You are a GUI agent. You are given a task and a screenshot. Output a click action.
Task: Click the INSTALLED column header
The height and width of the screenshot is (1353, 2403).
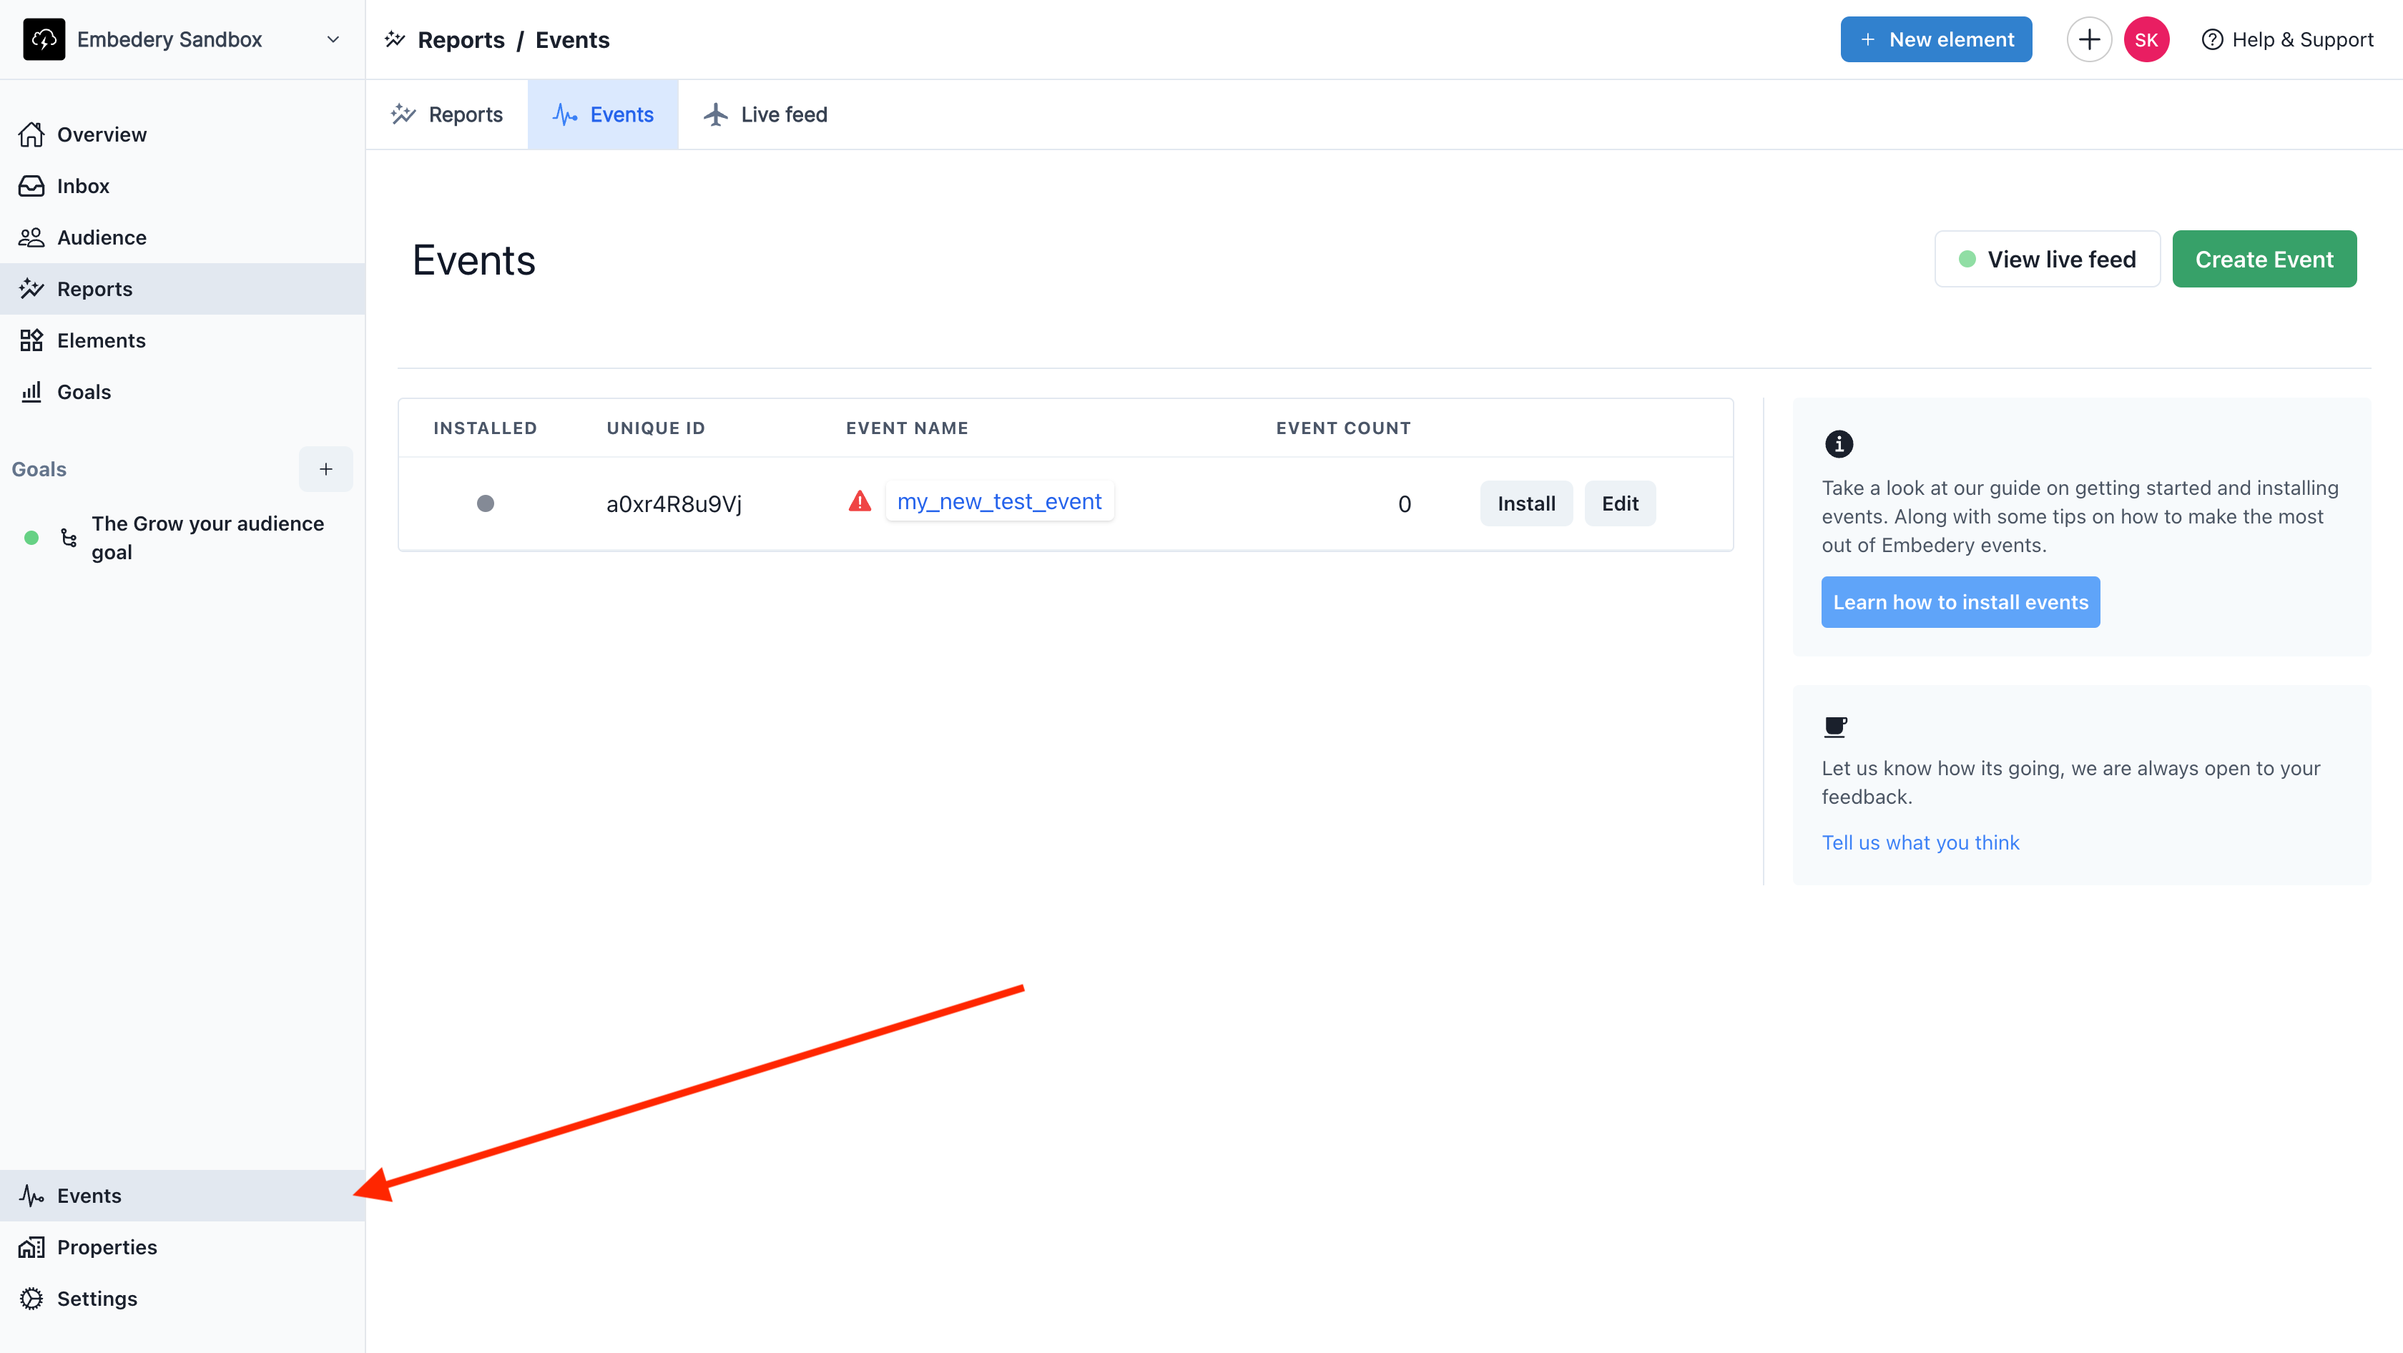coord(485,428)
